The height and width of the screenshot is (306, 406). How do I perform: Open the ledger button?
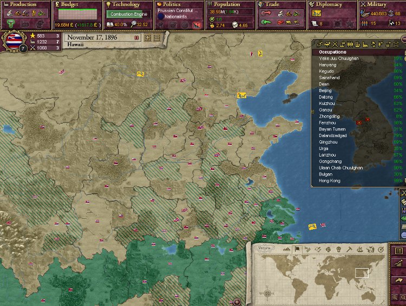coord(399,251)
